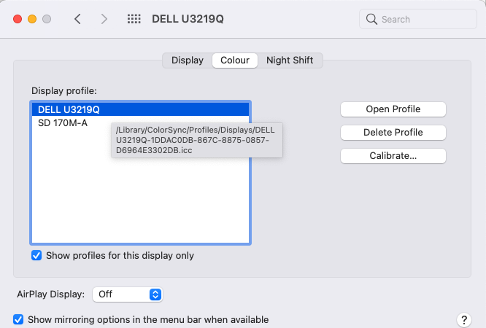Open the help question mark button
Screen dimensions: 486x328
463,320
